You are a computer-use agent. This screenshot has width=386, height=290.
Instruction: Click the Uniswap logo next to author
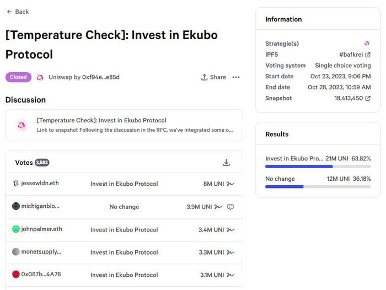click(x=40, y=77)
